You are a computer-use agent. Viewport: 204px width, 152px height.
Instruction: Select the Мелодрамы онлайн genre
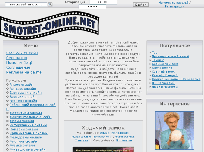click(26, 137)
